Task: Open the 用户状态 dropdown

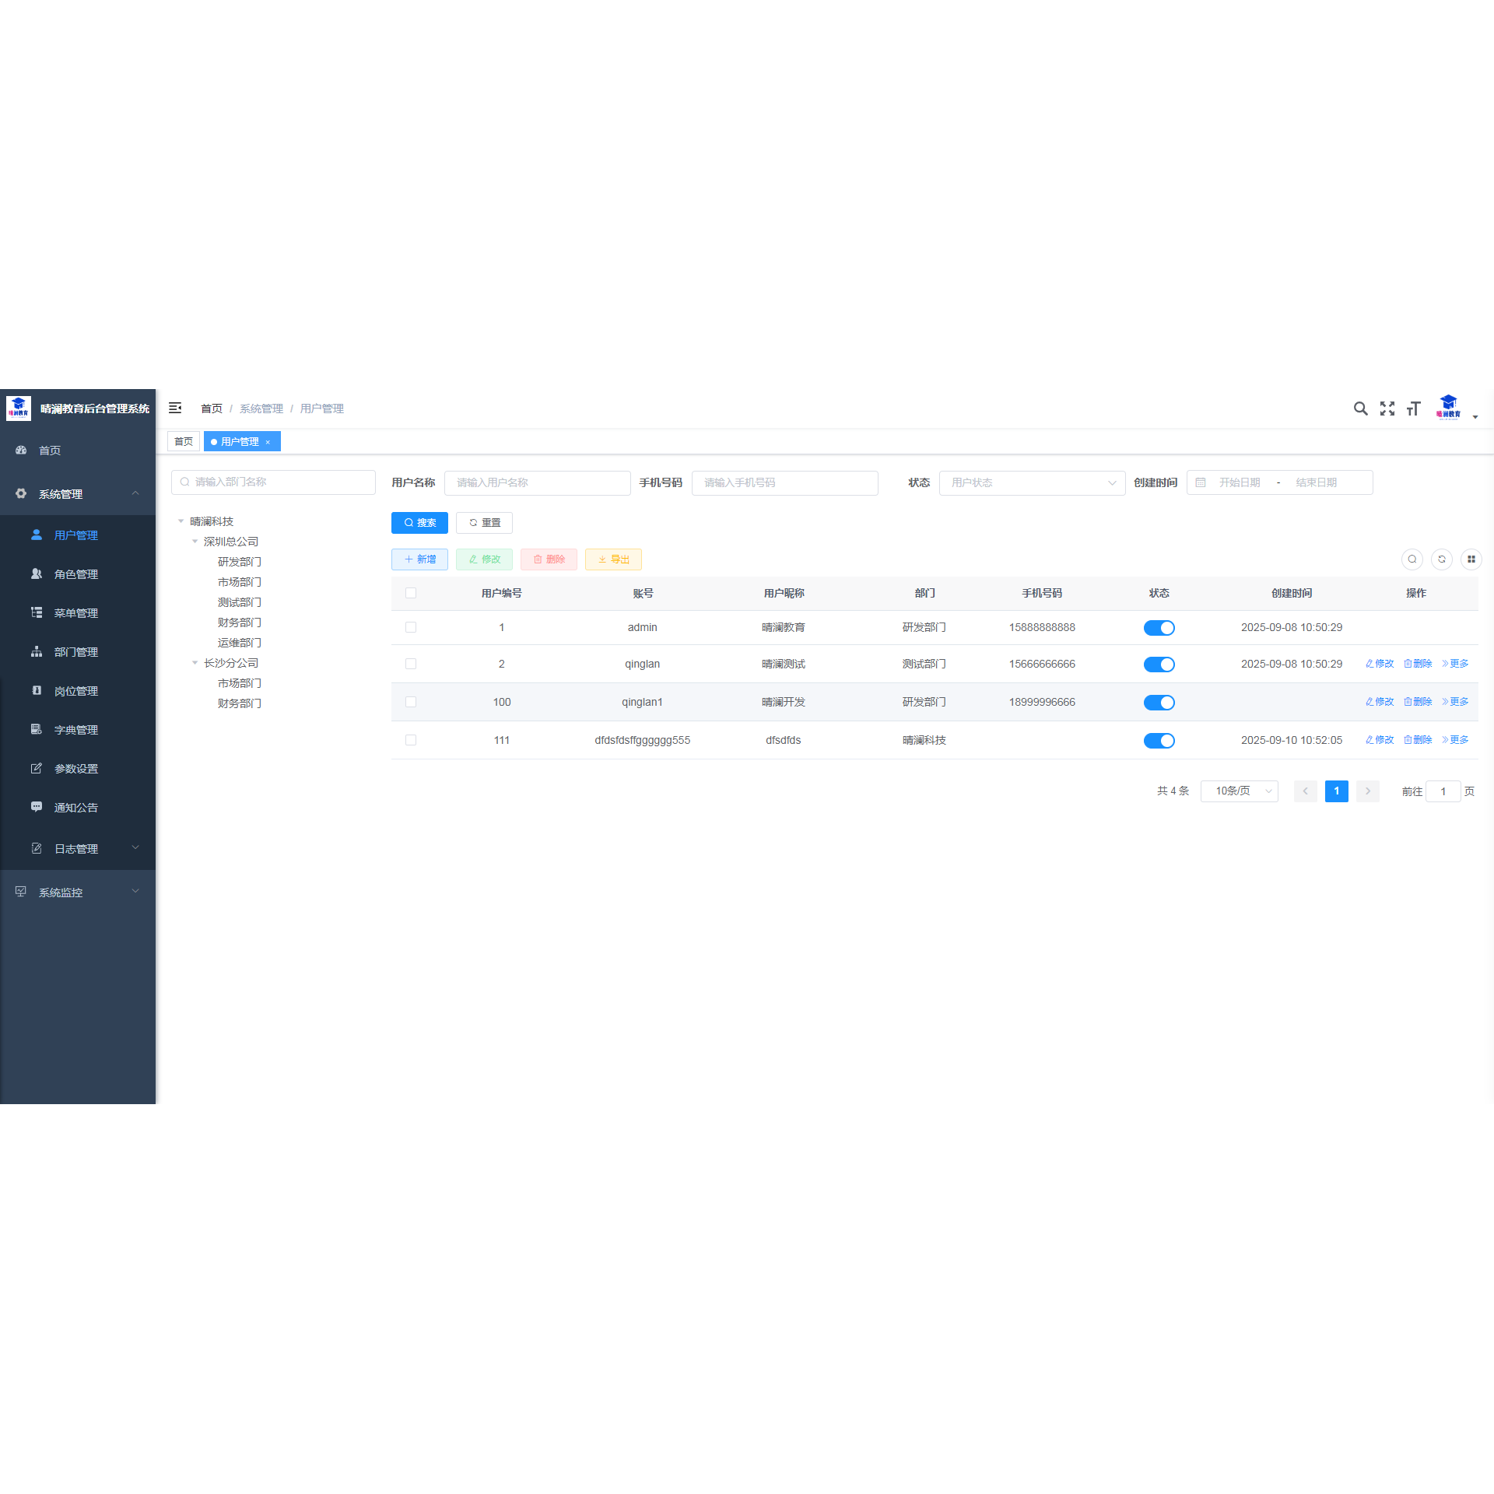Action: [1032, 482]
